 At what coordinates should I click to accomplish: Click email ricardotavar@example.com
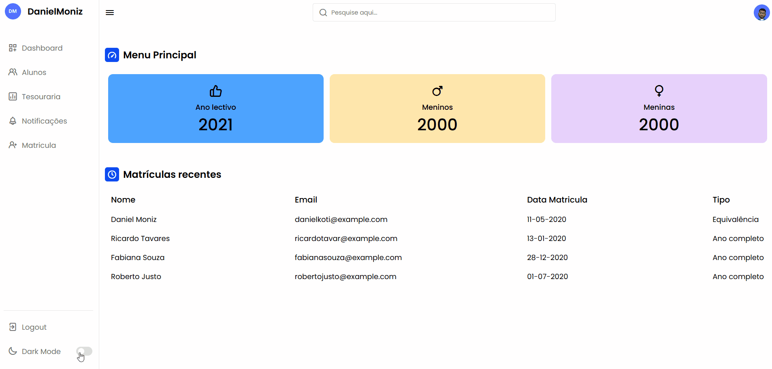[346, 238]
